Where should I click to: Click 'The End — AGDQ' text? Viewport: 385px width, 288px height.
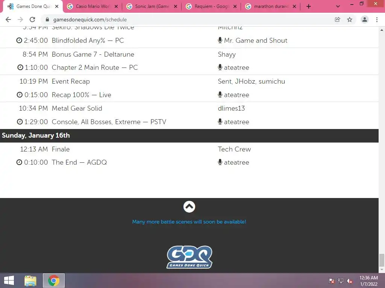79,162
